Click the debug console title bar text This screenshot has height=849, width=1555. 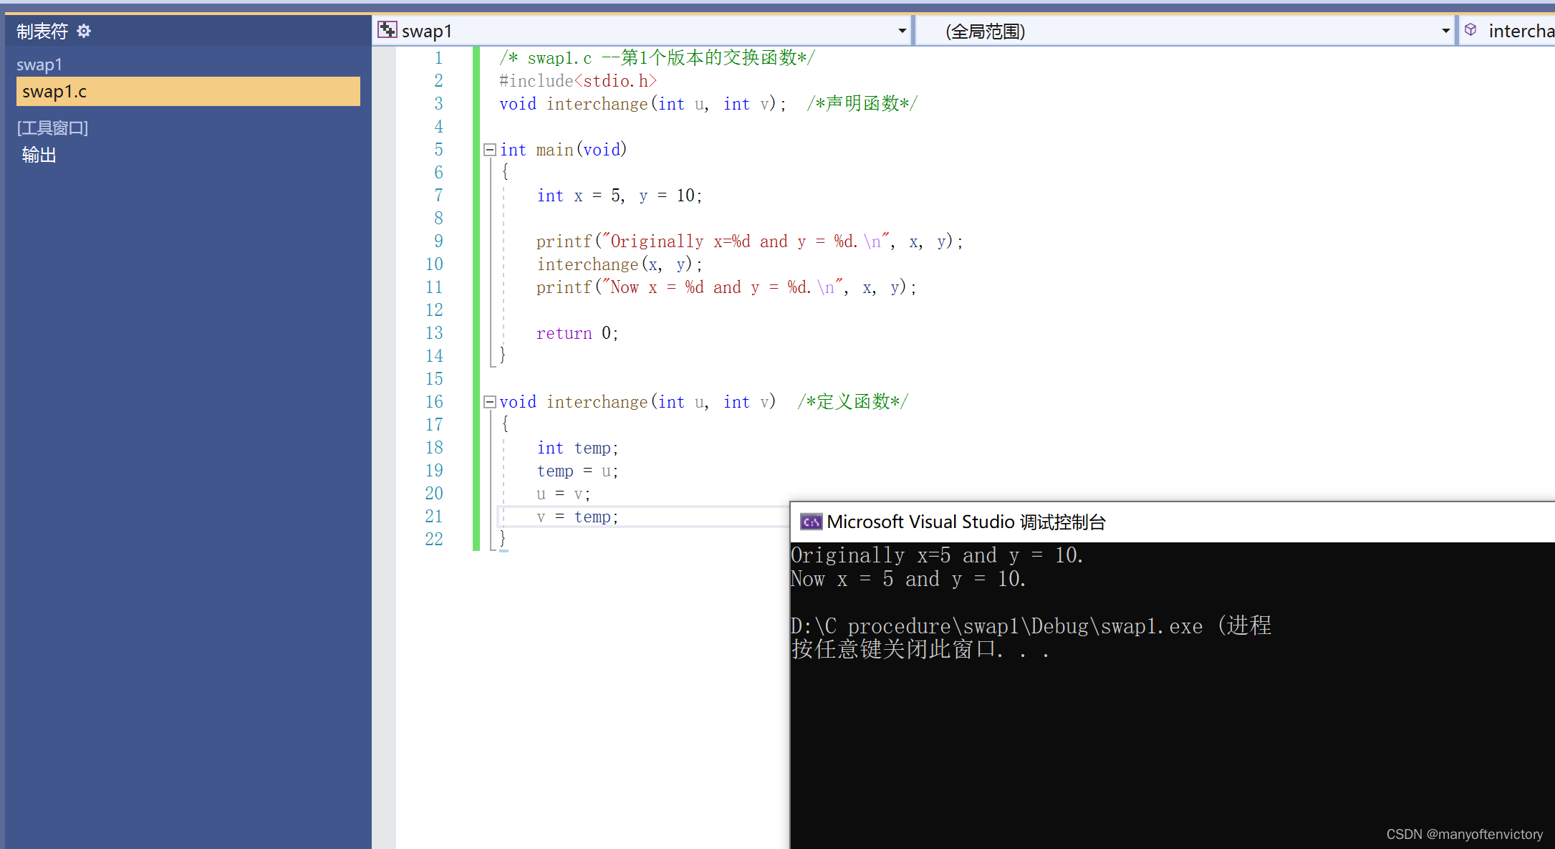[x=966, y=522]
